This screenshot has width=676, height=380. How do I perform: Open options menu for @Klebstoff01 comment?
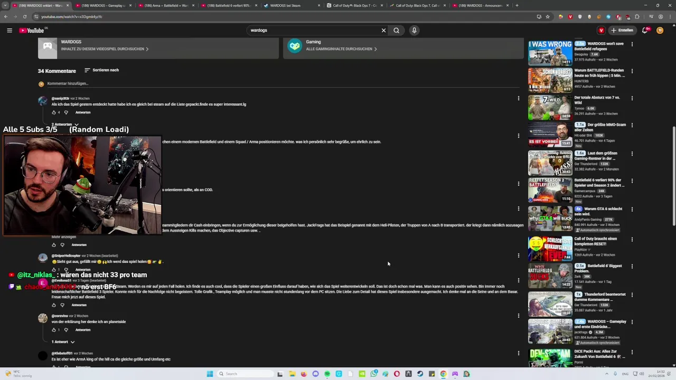pyautogui.click(x=518, y=353)
